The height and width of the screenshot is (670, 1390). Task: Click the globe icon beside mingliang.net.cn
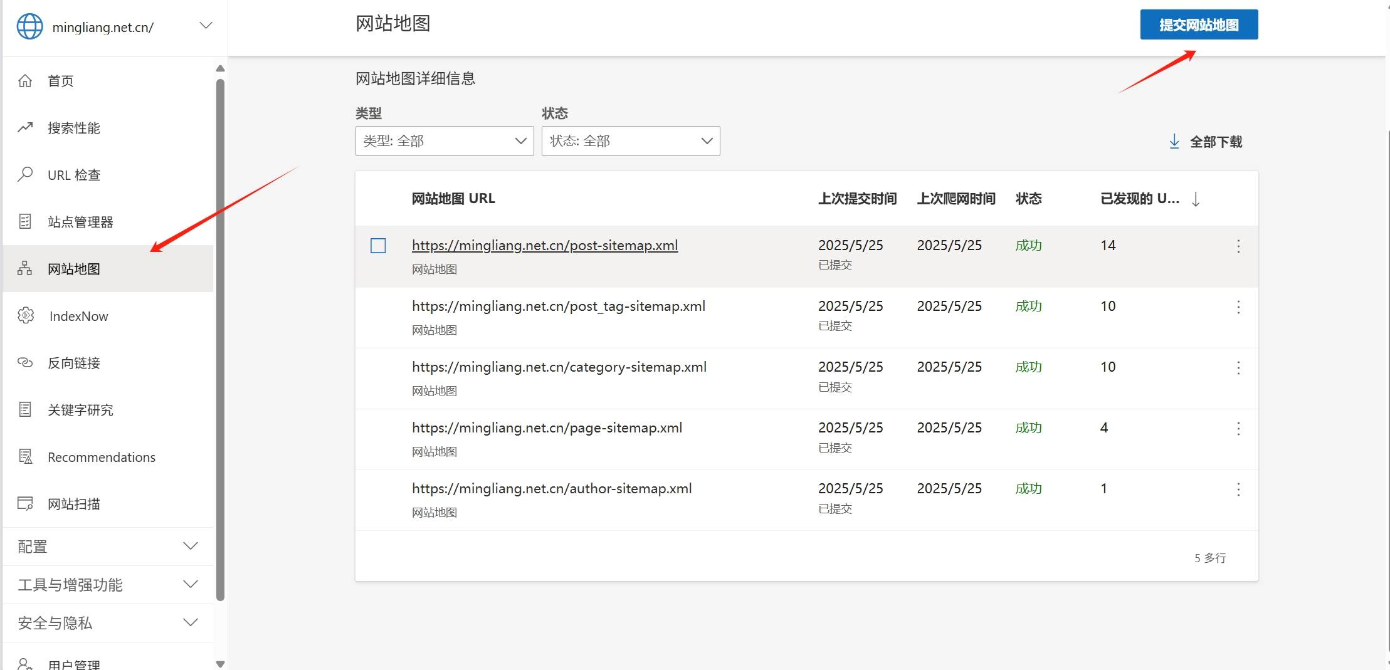click(29, 26)
